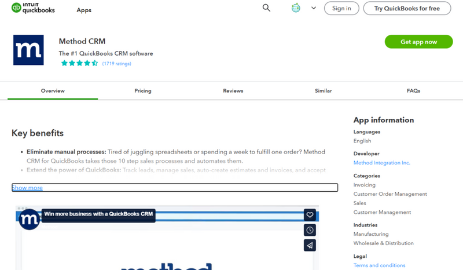Switch to the Pricing tab
The height and width of the screenshot is (270, 463).
(143, 91)
